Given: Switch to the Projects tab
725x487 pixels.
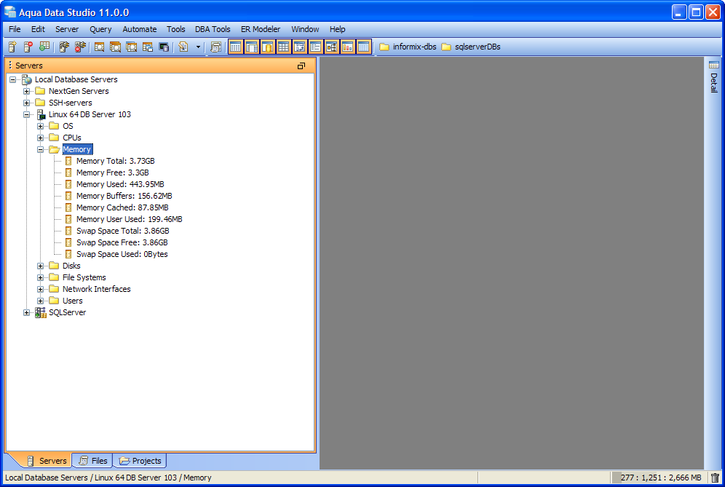Looking at the screenshot, I should click(x=140, y=461).
